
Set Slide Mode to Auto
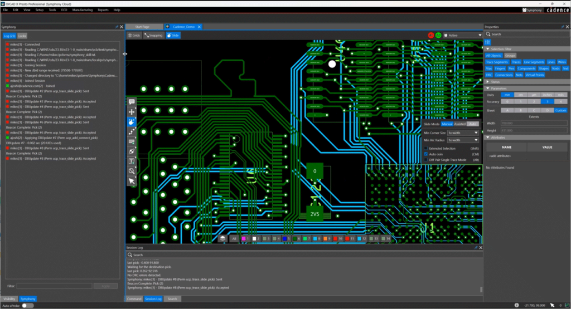[473, 124]
